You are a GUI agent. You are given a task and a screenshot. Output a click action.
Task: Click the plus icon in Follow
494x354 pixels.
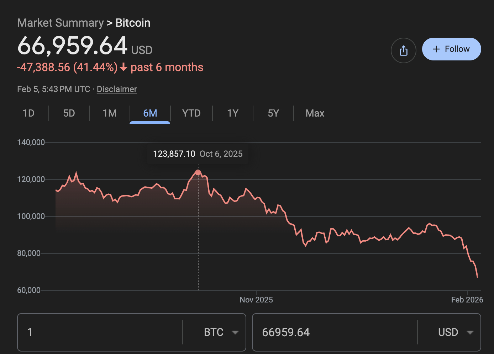pyautogui.click(x=436, y=49)
